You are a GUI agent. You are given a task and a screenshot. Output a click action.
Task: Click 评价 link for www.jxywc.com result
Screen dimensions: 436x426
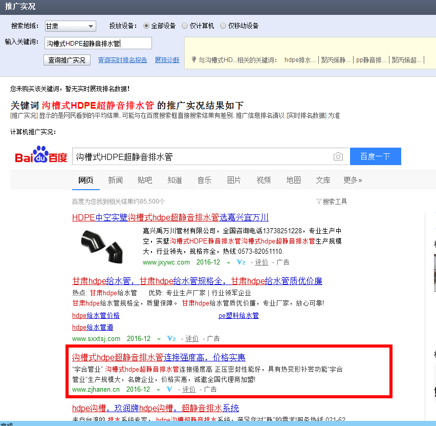pyautogui.click(x=261, y=262)
